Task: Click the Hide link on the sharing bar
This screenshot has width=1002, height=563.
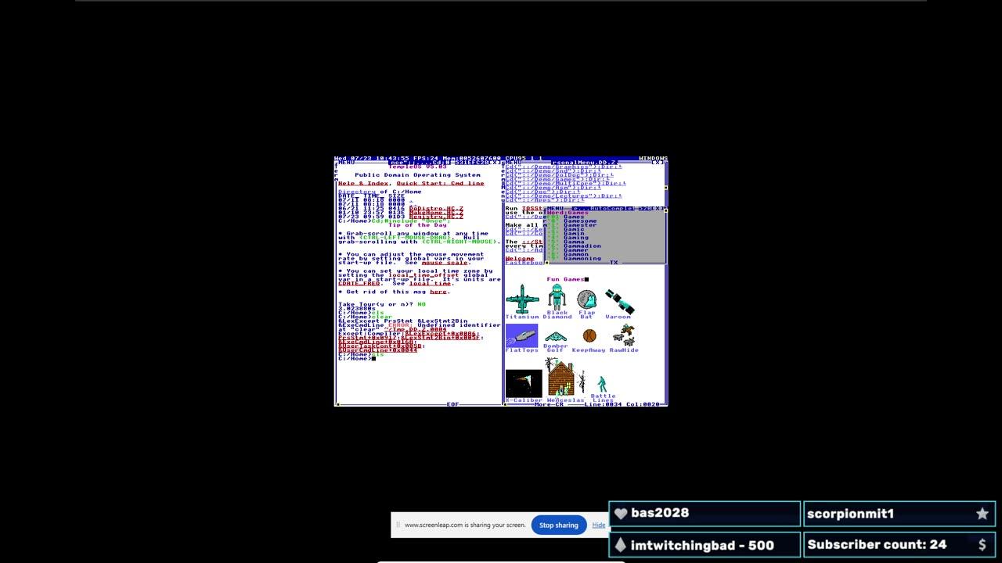Action: (598, 525)
